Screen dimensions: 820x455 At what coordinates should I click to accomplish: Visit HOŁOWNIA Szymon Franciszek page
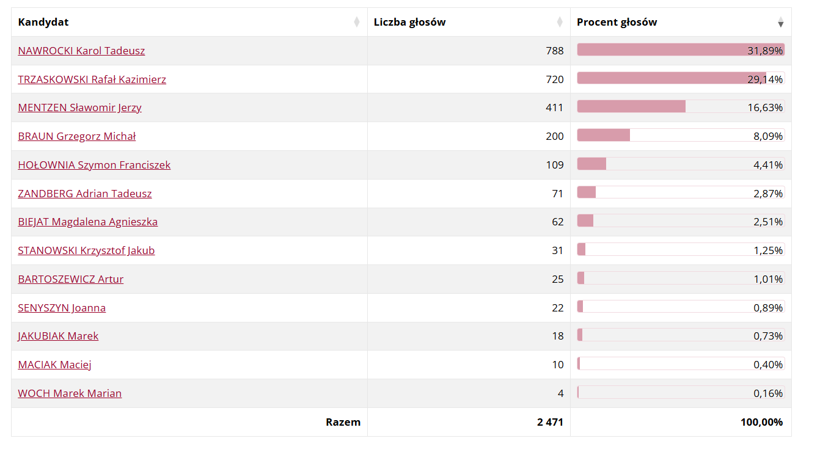coord(94,165)
